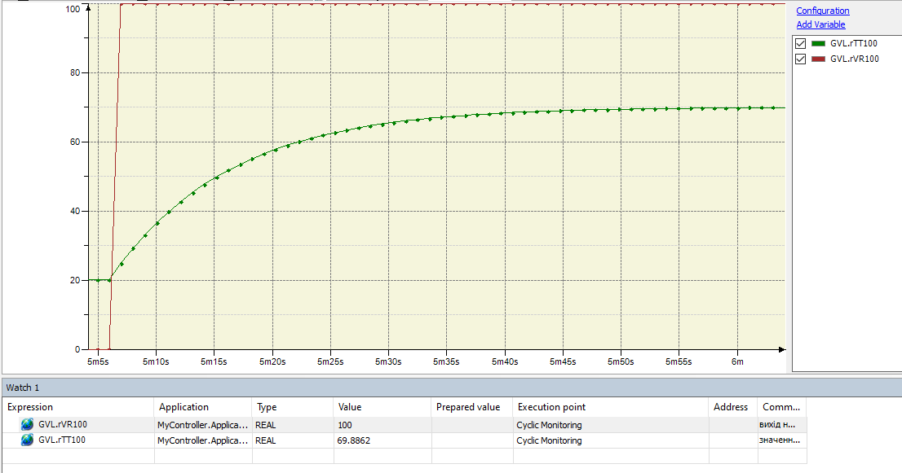This screenshot has width=902, height=473.
Task: Click the empty expression row in Watch list
Action: tap(77, 456)
